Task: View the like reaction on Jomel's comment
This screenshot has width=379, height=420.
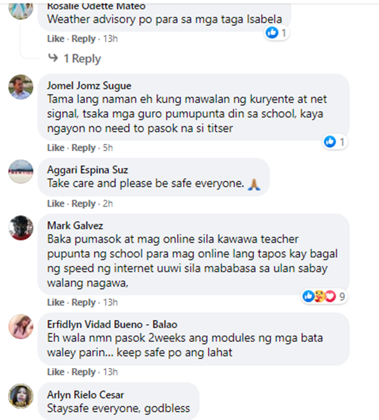Action: [330, 141]
